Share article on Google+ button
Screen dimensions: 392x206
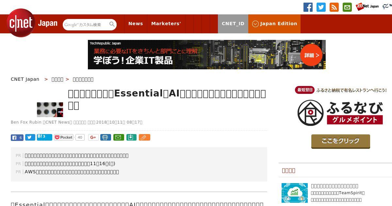[x=93, y=137]
